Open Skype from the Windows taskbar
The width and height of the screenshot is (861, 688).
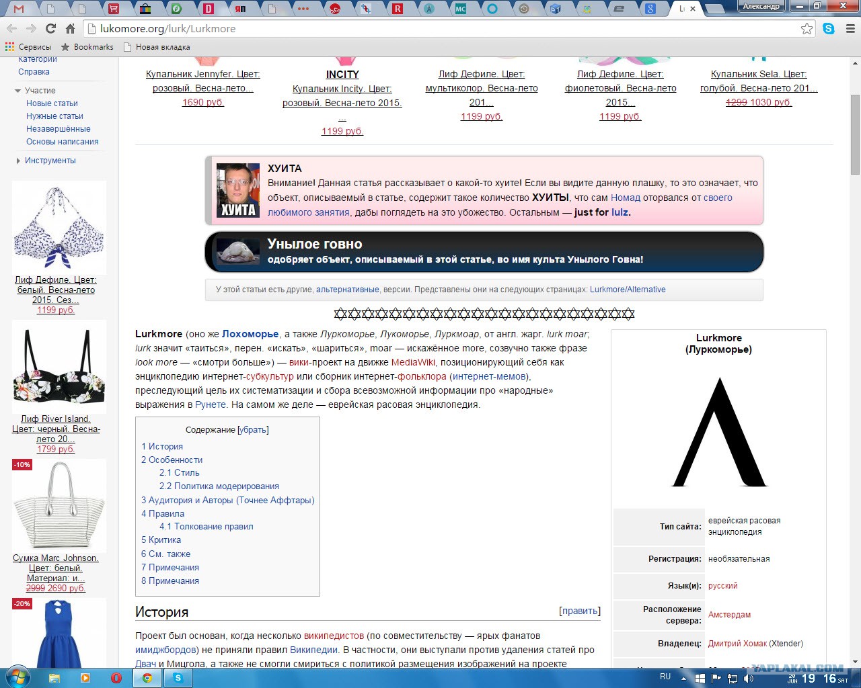tap(178, 678)
